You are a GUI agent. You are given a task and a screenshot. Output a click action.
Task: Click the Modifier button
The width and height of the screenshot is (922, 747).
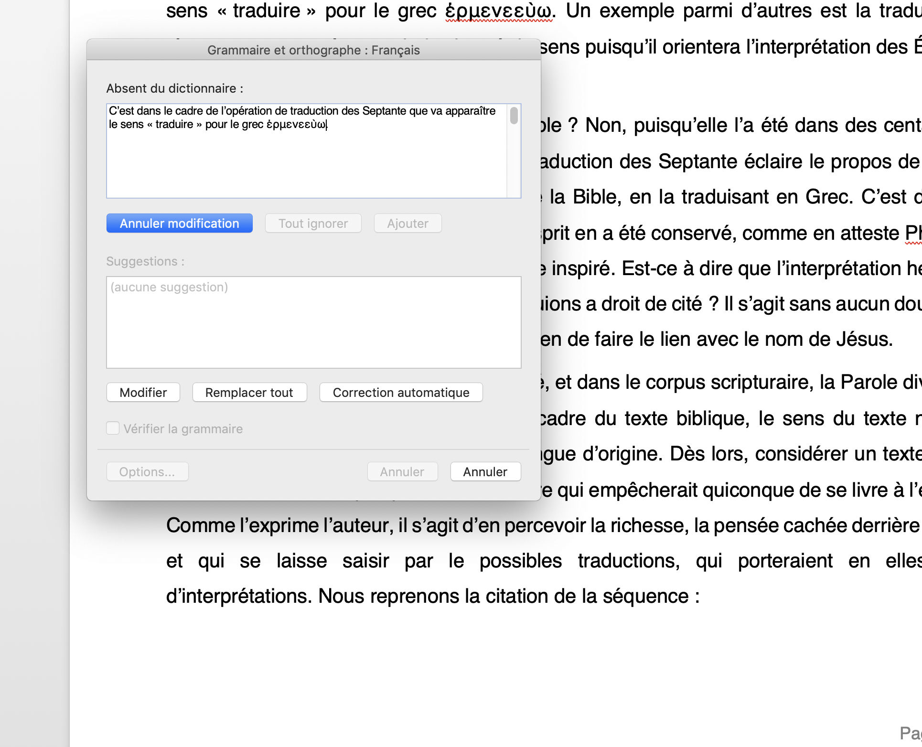(x=143, y=393)
